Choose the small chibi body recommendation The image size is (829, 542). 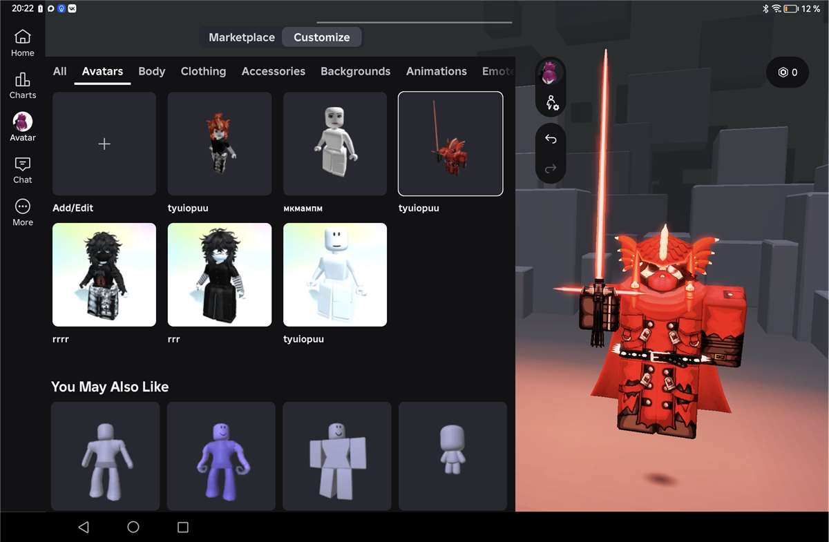coord(452,456)
